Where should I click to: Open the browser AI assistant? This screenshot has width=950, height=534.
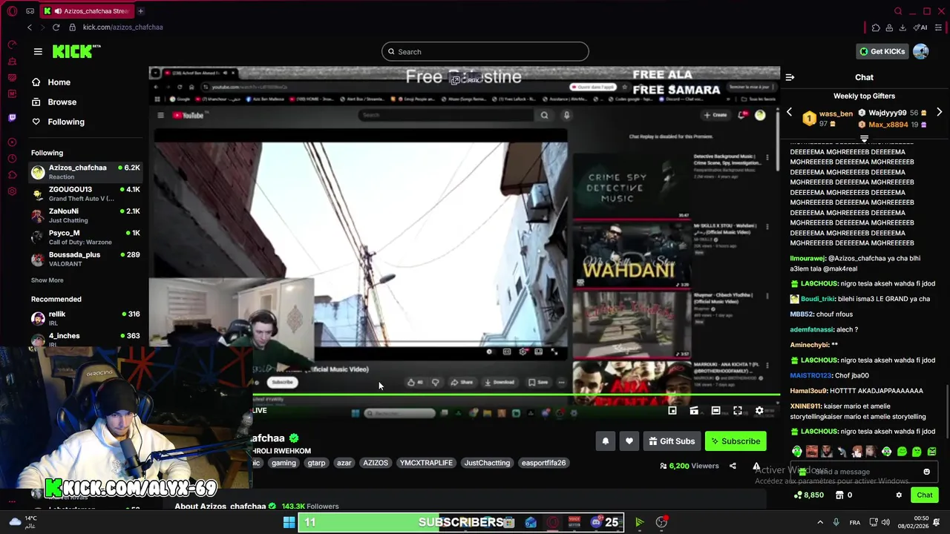coord(921,27)
